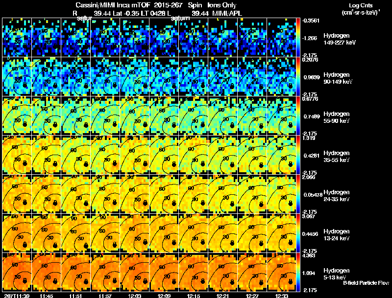Image resolution: width=392 pixels, height=298 pixels.
Task: Click the 12:33 time label
Action: pos(282,296)
